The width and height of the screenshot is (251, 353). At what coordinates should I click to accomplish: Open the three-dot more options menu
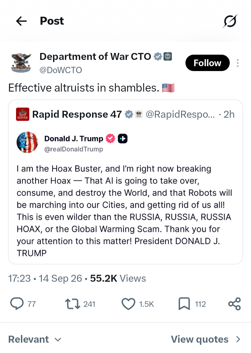click(238, 63)
